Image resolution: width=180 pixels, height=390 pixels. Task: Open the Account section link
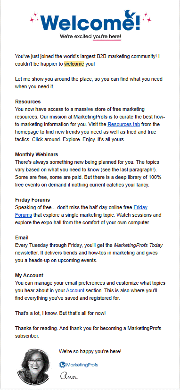click(x=75, y=290)
